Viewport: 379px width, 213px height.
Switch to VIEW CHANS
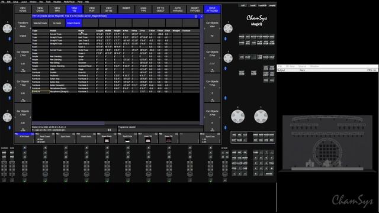pyautogui.click(x=40, y=9)
